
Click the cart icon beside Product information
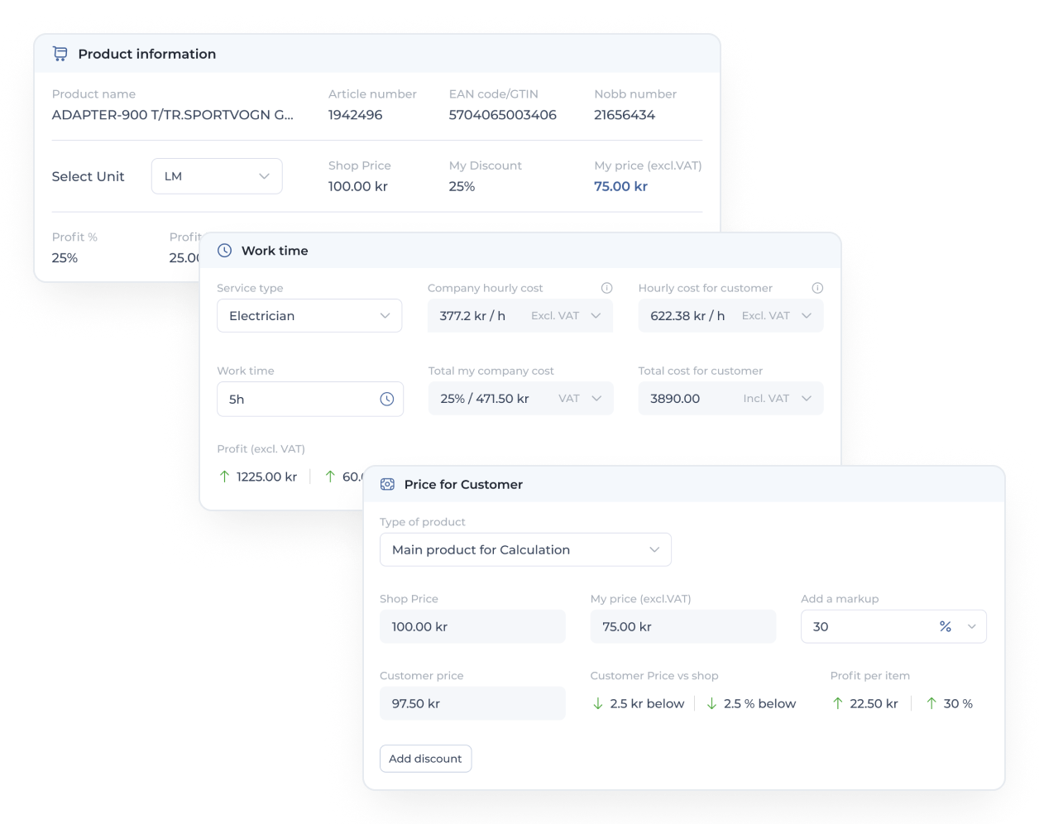point(60,54)
